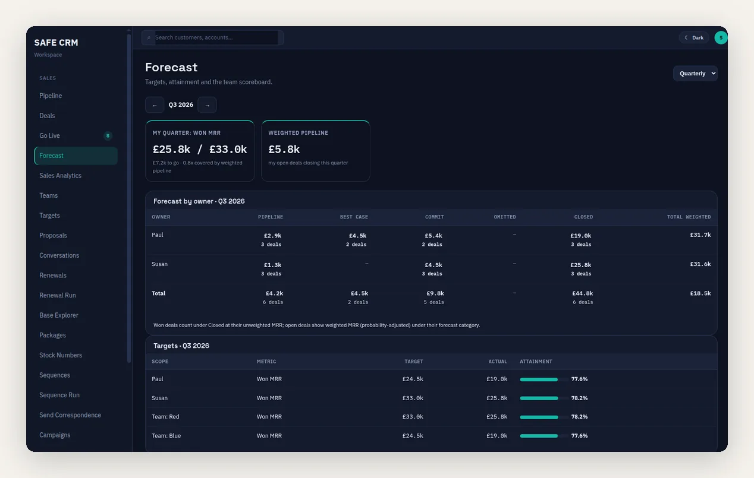Click the Closed column header
Screen dimensions: 754x478
[583, 217]
